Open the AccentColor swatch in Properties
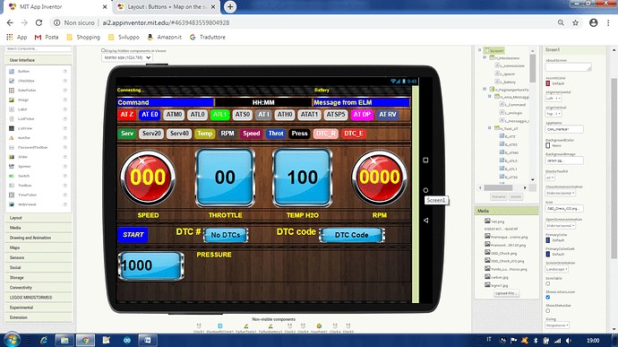The height and width of the screenshot is (347, 618). coord(548,83)
